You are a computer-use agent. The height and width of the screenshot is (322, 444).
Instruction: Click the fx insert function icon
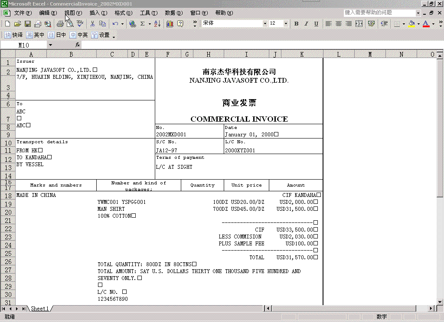tap(78, 45)
